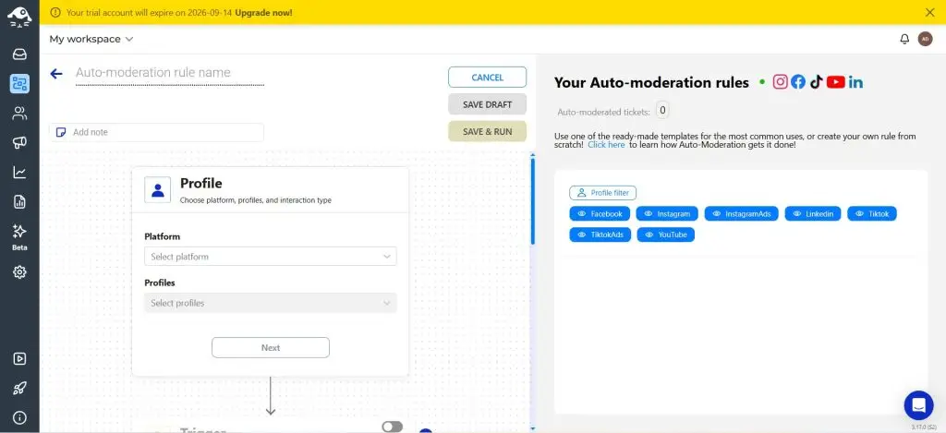Open the live chat bubble widget
946x433 pixels.
pos(919,405)
